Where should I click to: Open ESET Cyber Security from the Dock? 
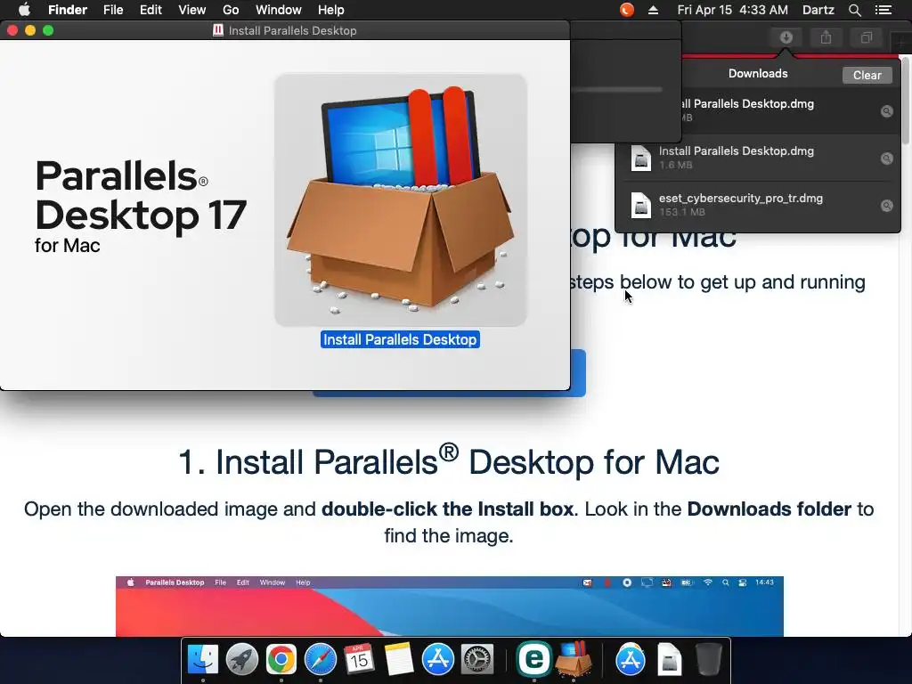[534, 658]
